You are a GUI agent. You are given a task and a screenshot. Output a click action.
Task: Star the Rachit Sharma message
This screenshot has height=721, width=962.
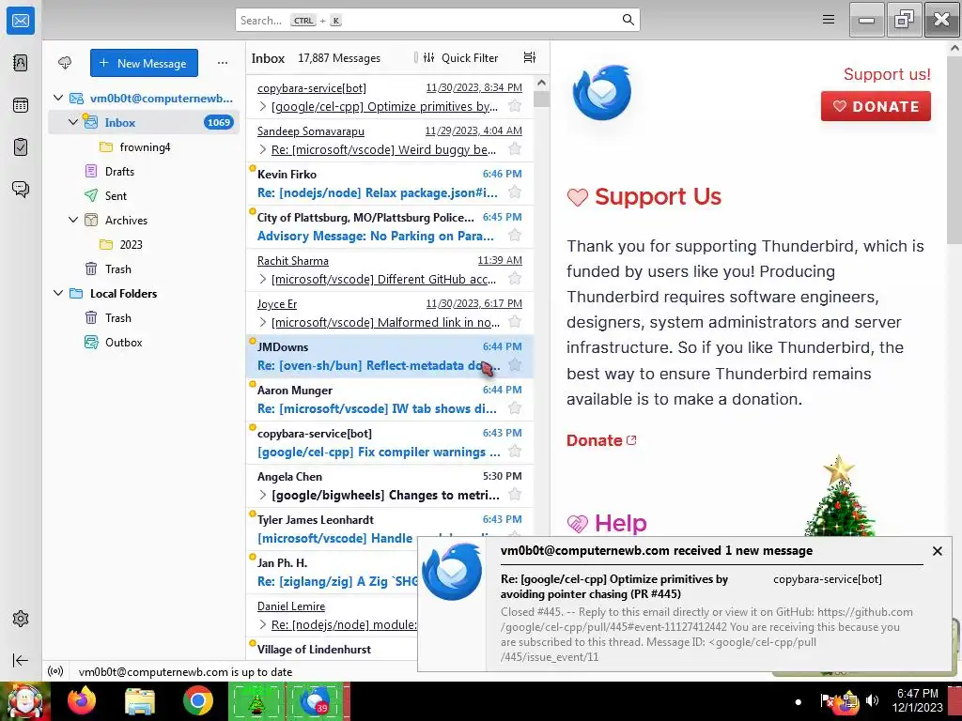[x=515, y=279]
